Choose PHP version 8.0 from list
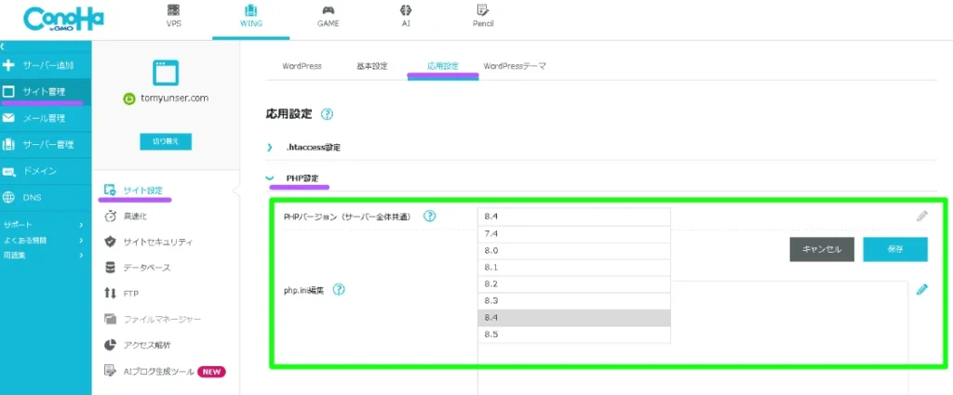 (573, 251)
